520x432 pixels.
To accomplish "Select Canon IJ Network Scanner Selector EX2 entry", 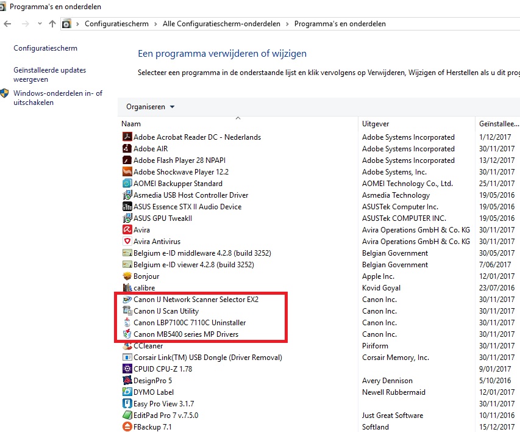I will point(196,299).
